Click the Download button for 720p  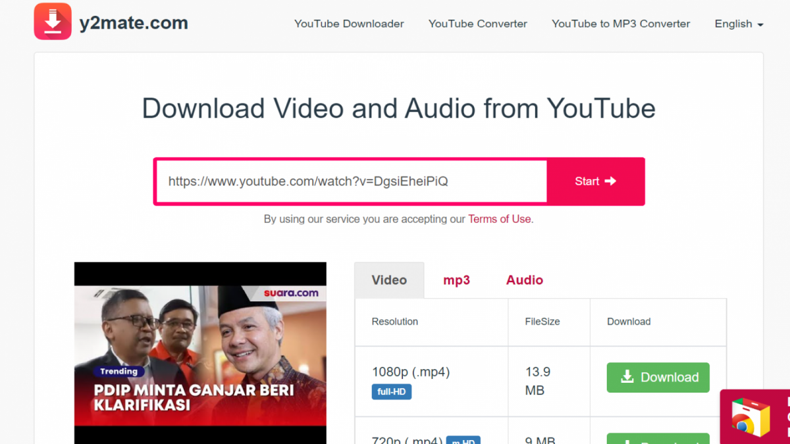pyautogui.click(x=658, y=439)
